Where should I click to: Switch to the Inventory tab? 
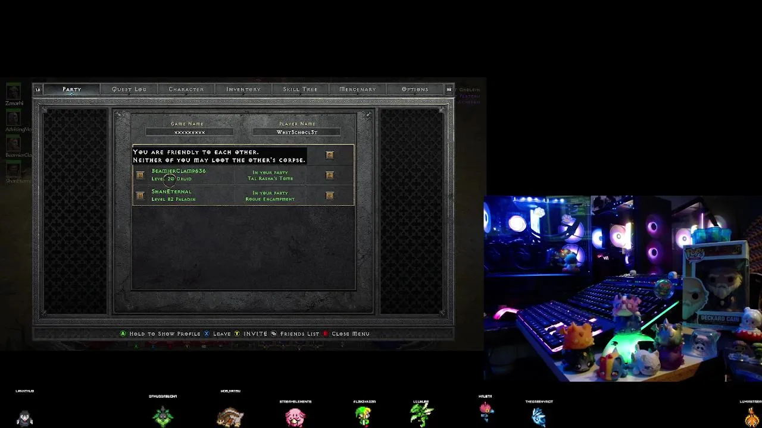pyautogui.click(x=243, y=89)
